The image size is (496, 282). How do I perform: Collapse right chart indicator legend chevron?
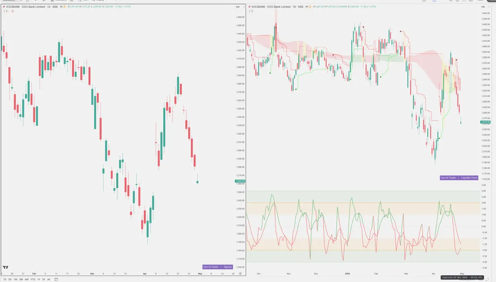tap(249, 11)
